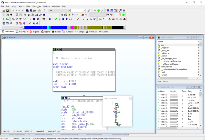
Task: Click the cyan segment in navigation band
Action: (x=48, y=27)
